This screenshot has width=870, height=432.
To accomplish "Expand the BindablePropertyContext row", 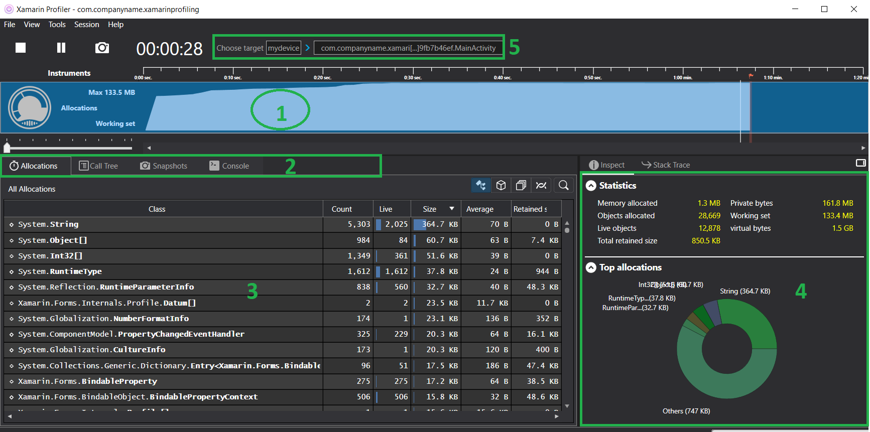I will point(12,397).
